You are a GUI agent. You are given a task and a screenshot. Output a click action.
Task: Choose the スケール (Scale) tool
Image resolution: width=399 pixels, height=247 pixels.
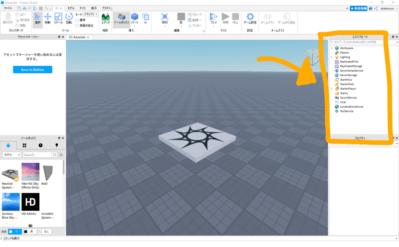pyautogui.click(x=58, y=19)
